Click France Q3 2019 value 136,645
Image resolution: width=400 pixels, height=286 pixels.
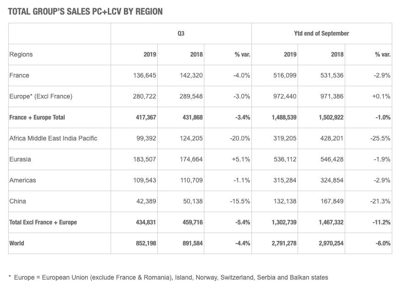coord(144,75)
